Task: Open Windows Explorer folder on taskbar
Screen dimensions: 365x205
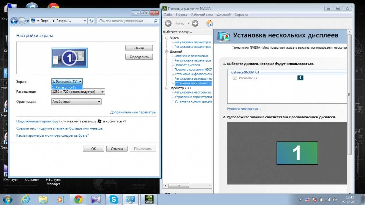Action: [43, 199]
